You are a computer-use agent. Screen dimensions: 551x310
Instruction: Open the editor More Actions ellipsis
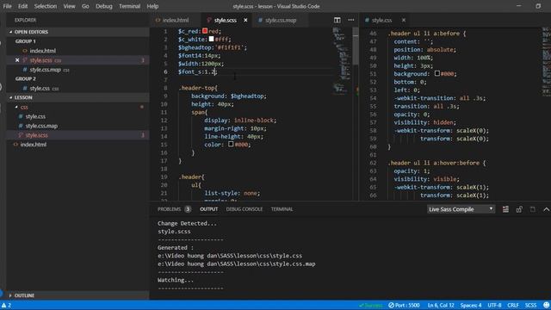(x=351, y=20)
